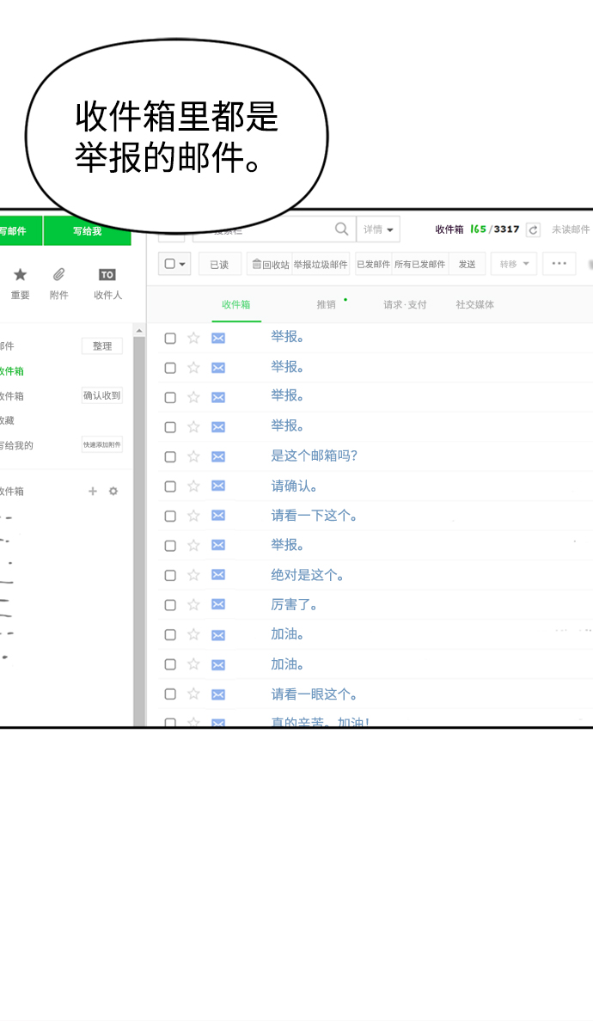Switch to the 推销 tab
Image resolution: width=593 pixels, height=1021 pixels.
326,305
